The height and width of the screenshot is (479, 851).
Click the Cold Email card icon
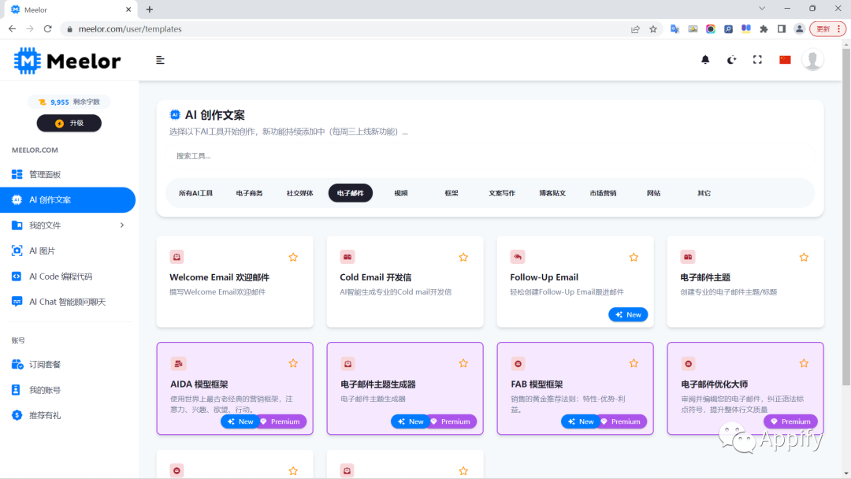click(x=347, y=257)
